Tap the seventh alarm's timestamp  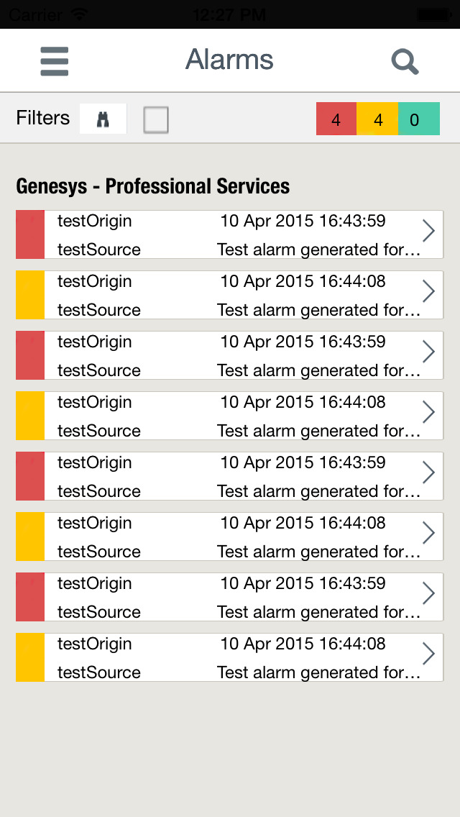[303, 583]
